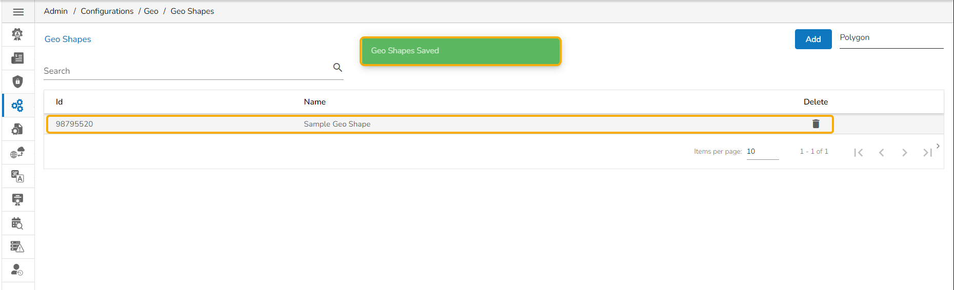Select the 98795520 id cell
This screenshot has height=290, width=954.
tap(74, 124)
